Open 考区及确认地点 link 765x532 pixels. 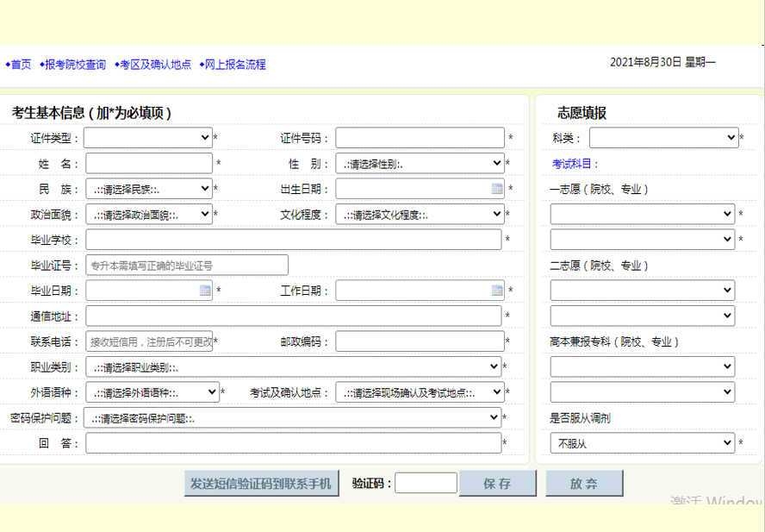click(155, 65)
